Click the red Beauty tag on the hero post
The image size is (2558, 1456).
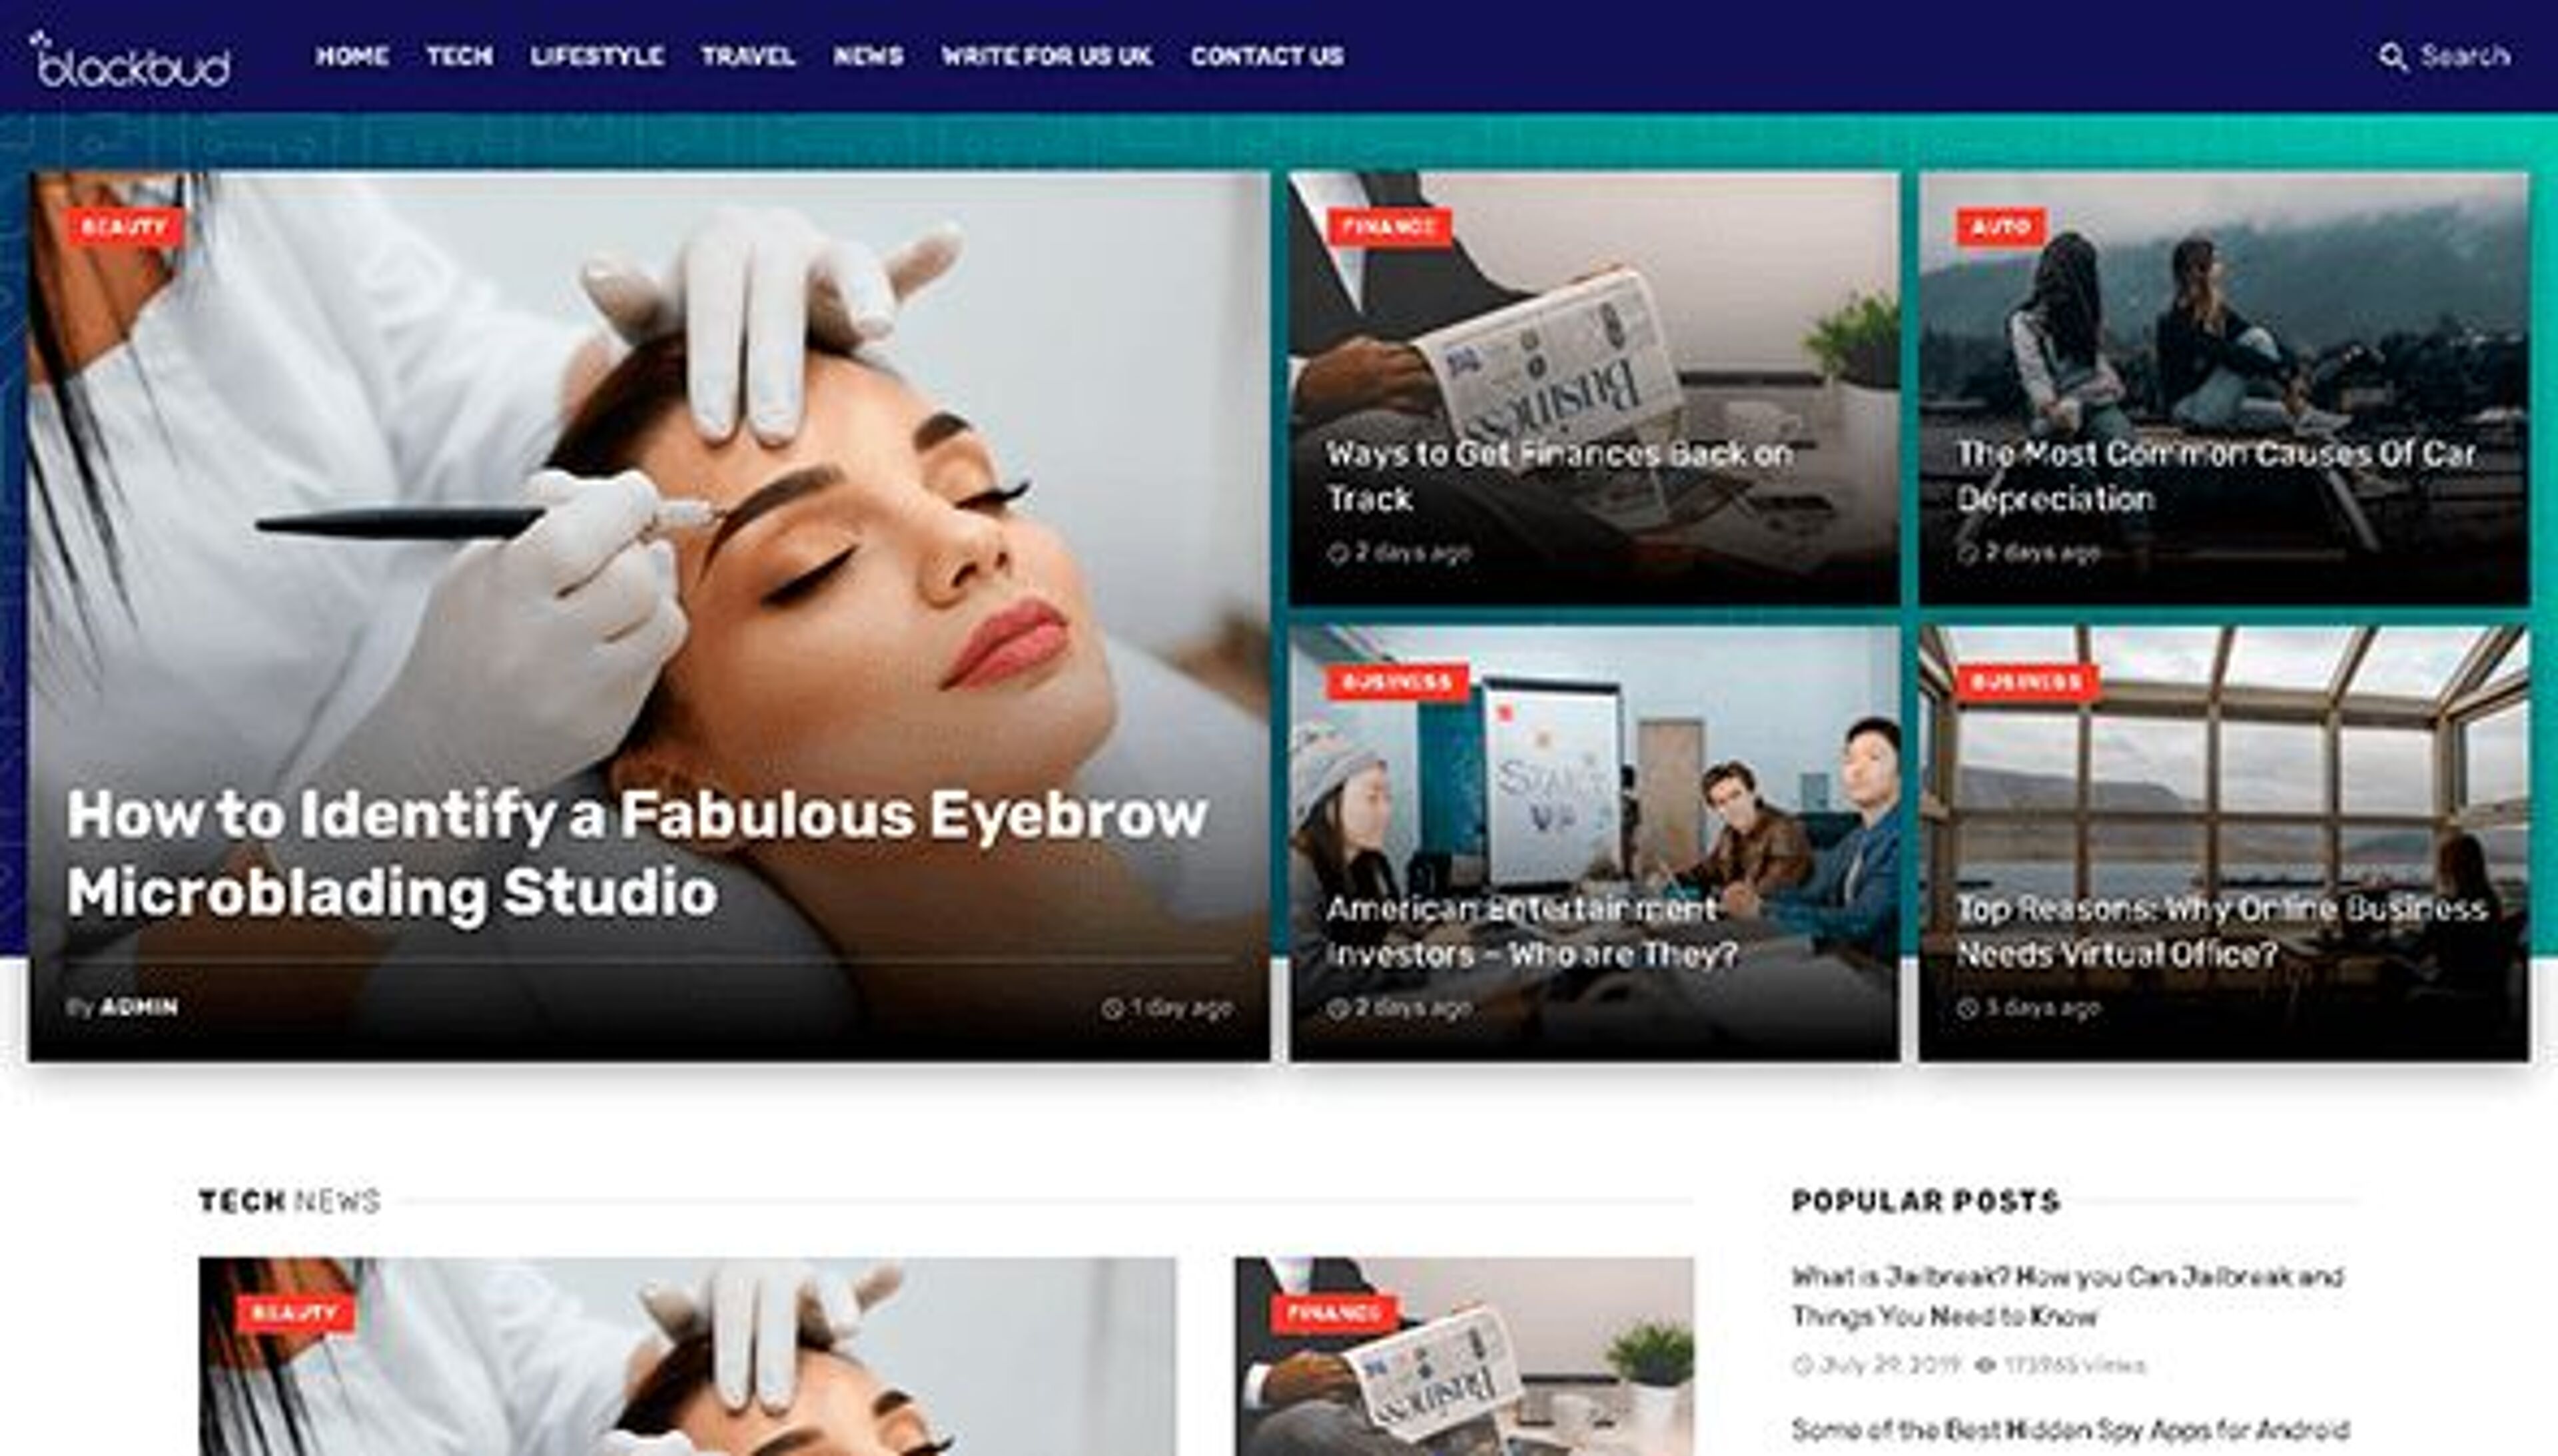(x=125, y=227)
